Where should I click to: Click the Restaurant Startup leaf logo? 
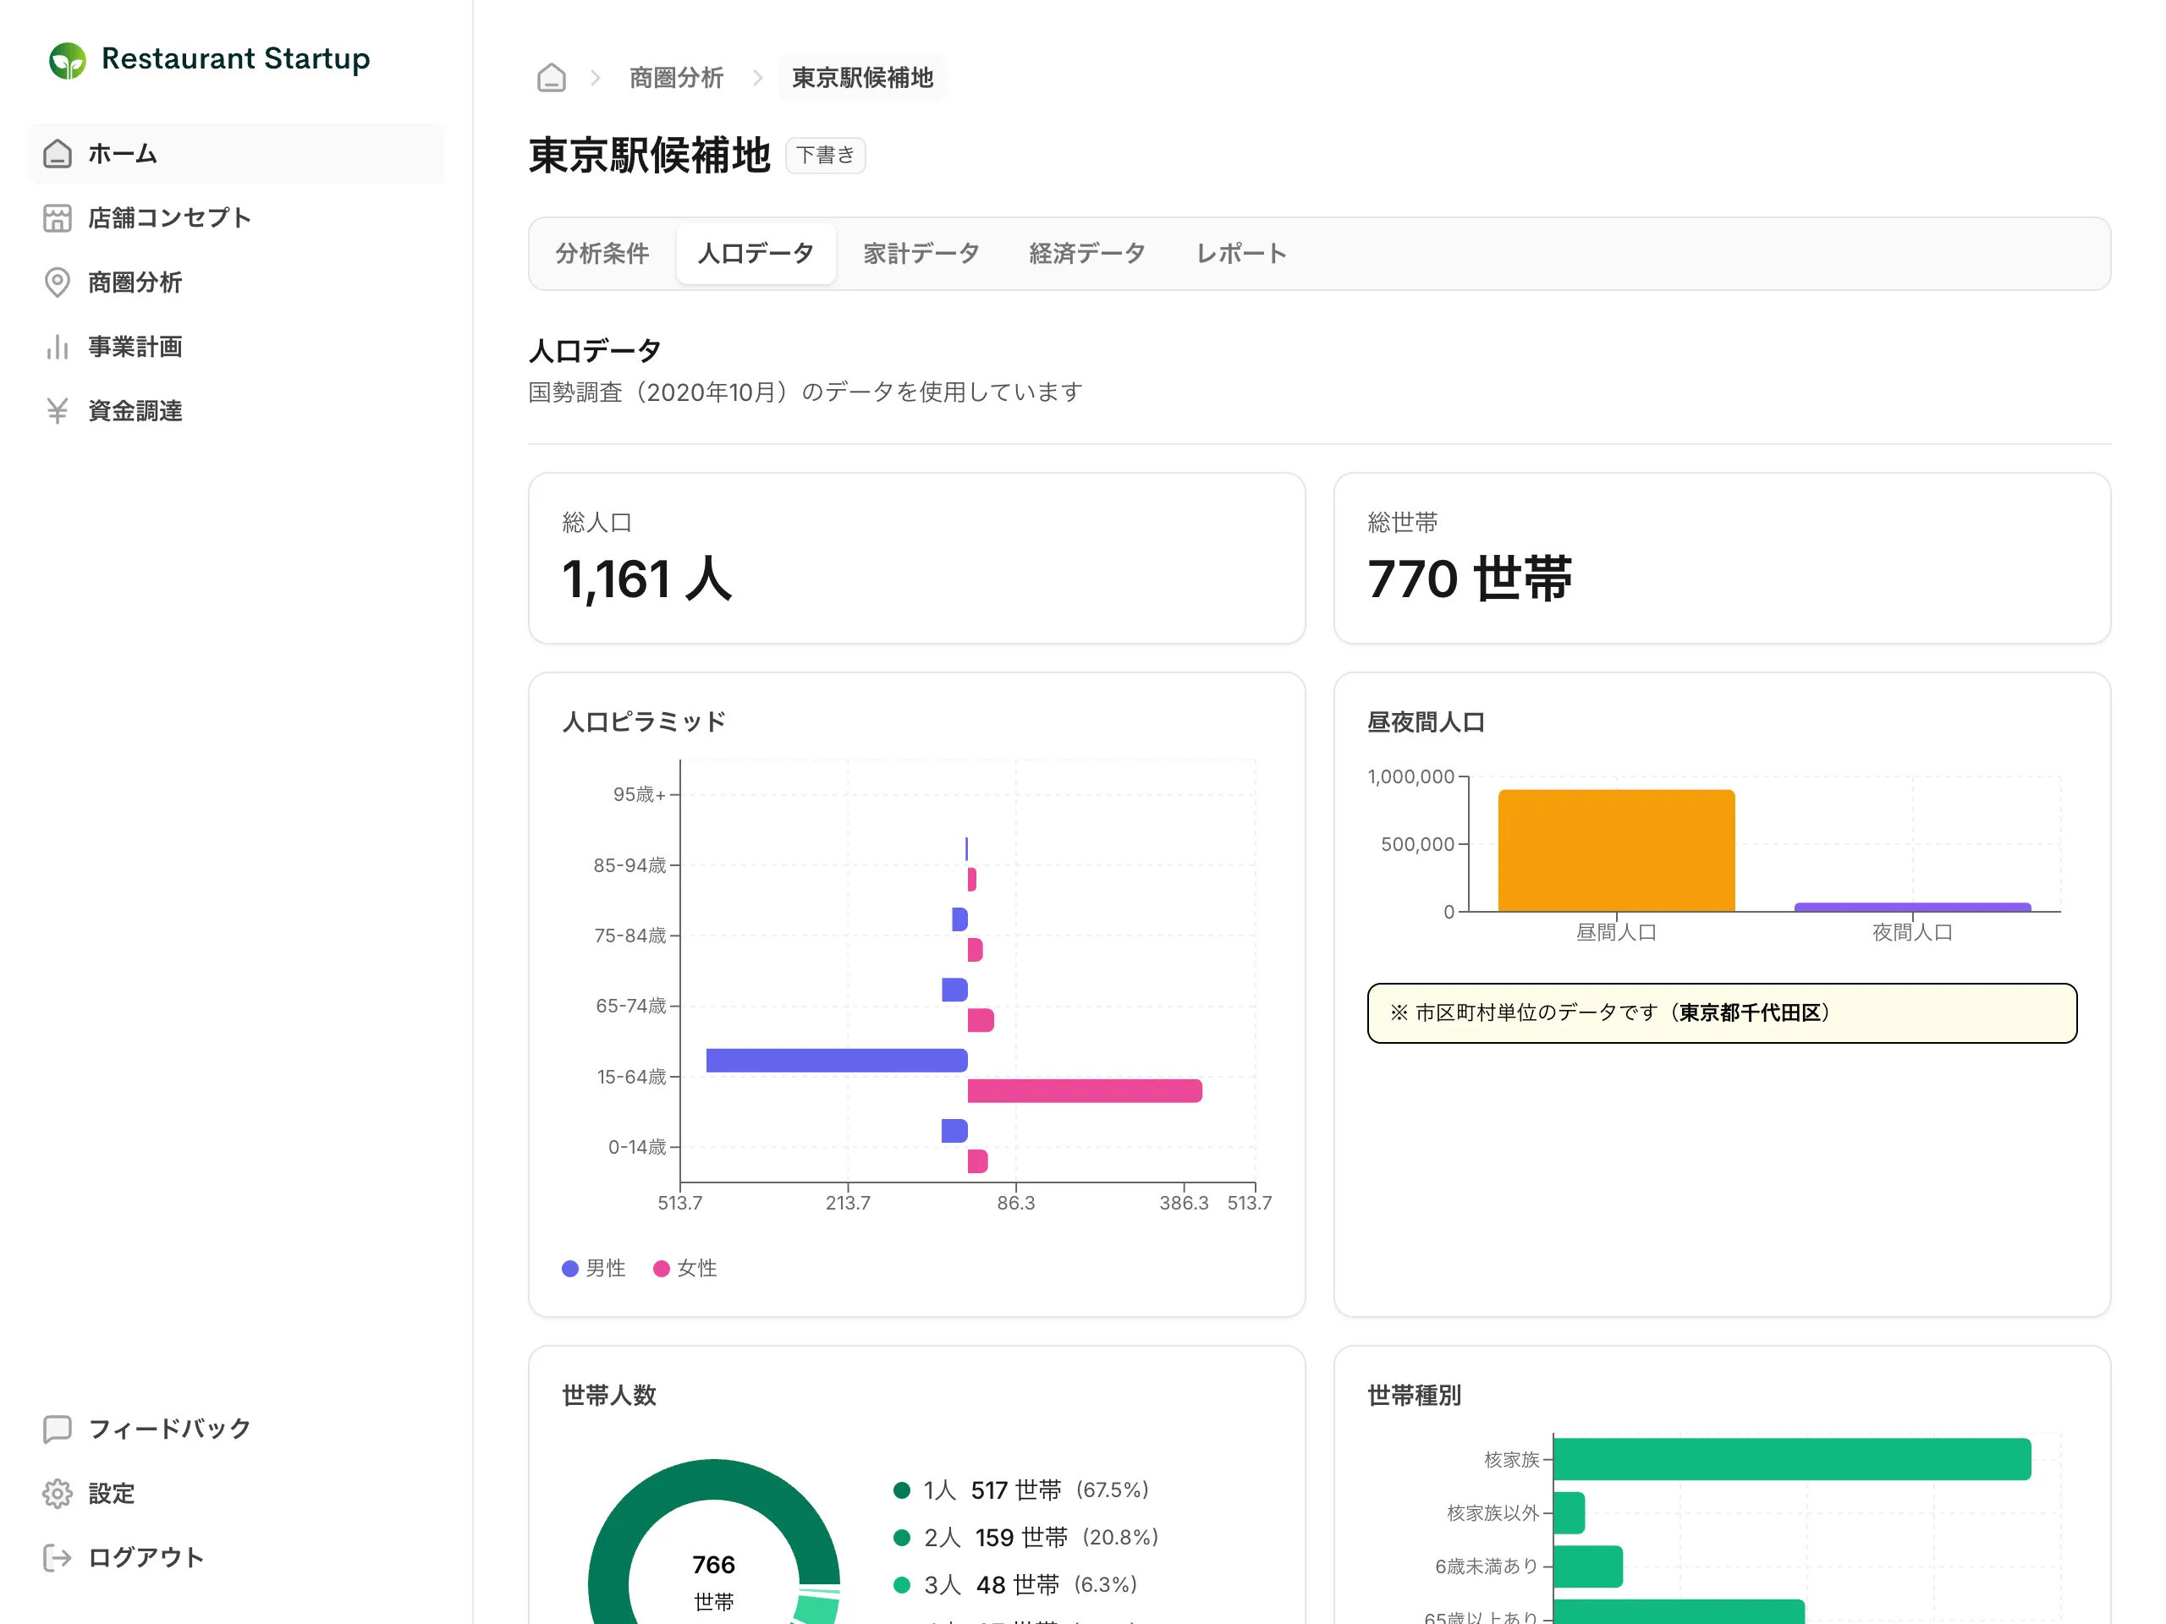(68, 60)
